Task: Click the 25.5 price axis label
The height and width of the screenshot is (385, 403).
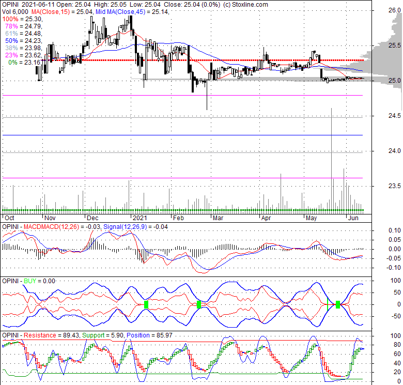Action: (x=395, y=45)
